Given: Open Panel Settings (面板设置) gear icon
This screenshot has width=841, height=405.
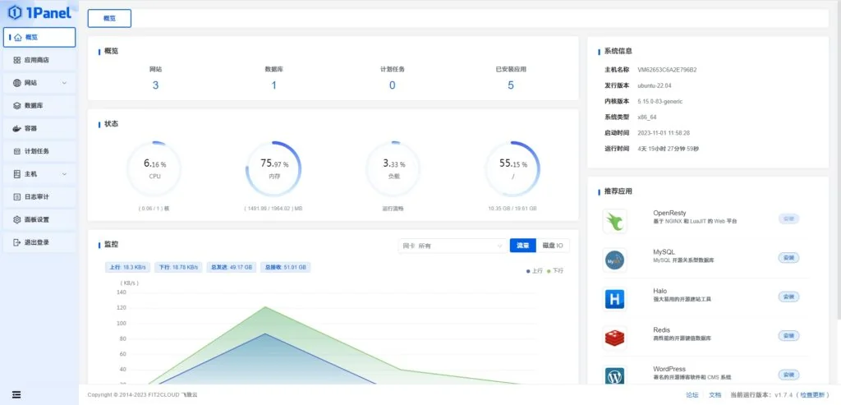Looking at the screenshot, I should 17,219.
